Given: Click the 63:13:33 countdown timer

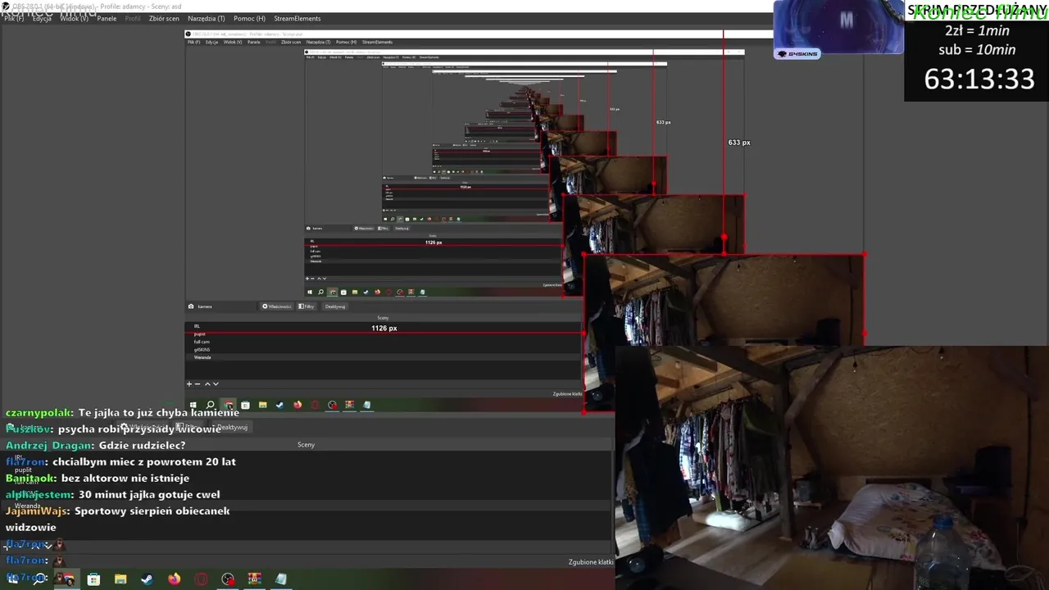Looking at the screenshot, I should coord(979,79).
